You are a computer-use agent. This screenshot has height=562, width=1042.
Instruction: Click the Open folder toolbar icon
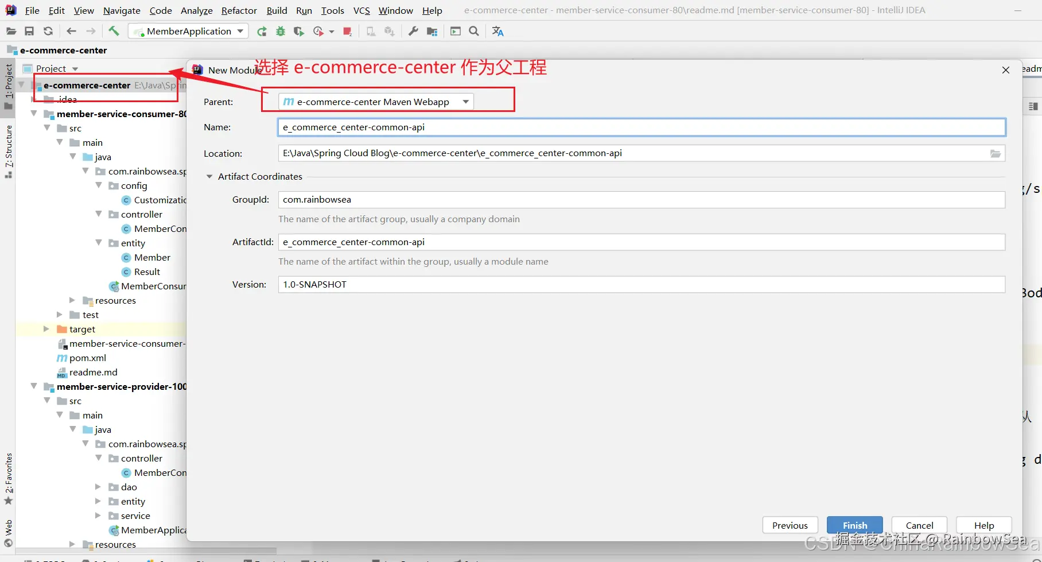[x=11, y=32]
